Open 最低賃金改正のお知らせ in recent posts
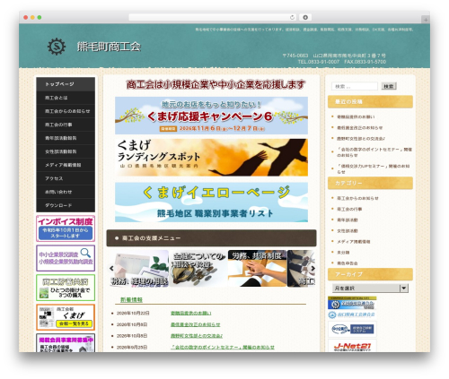Viewport: 449px width, 379px height. [359, 128]
